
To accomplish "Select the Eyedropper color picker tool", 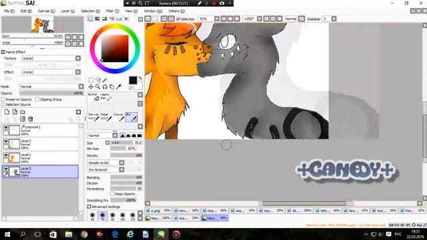I will coord(119,87).
